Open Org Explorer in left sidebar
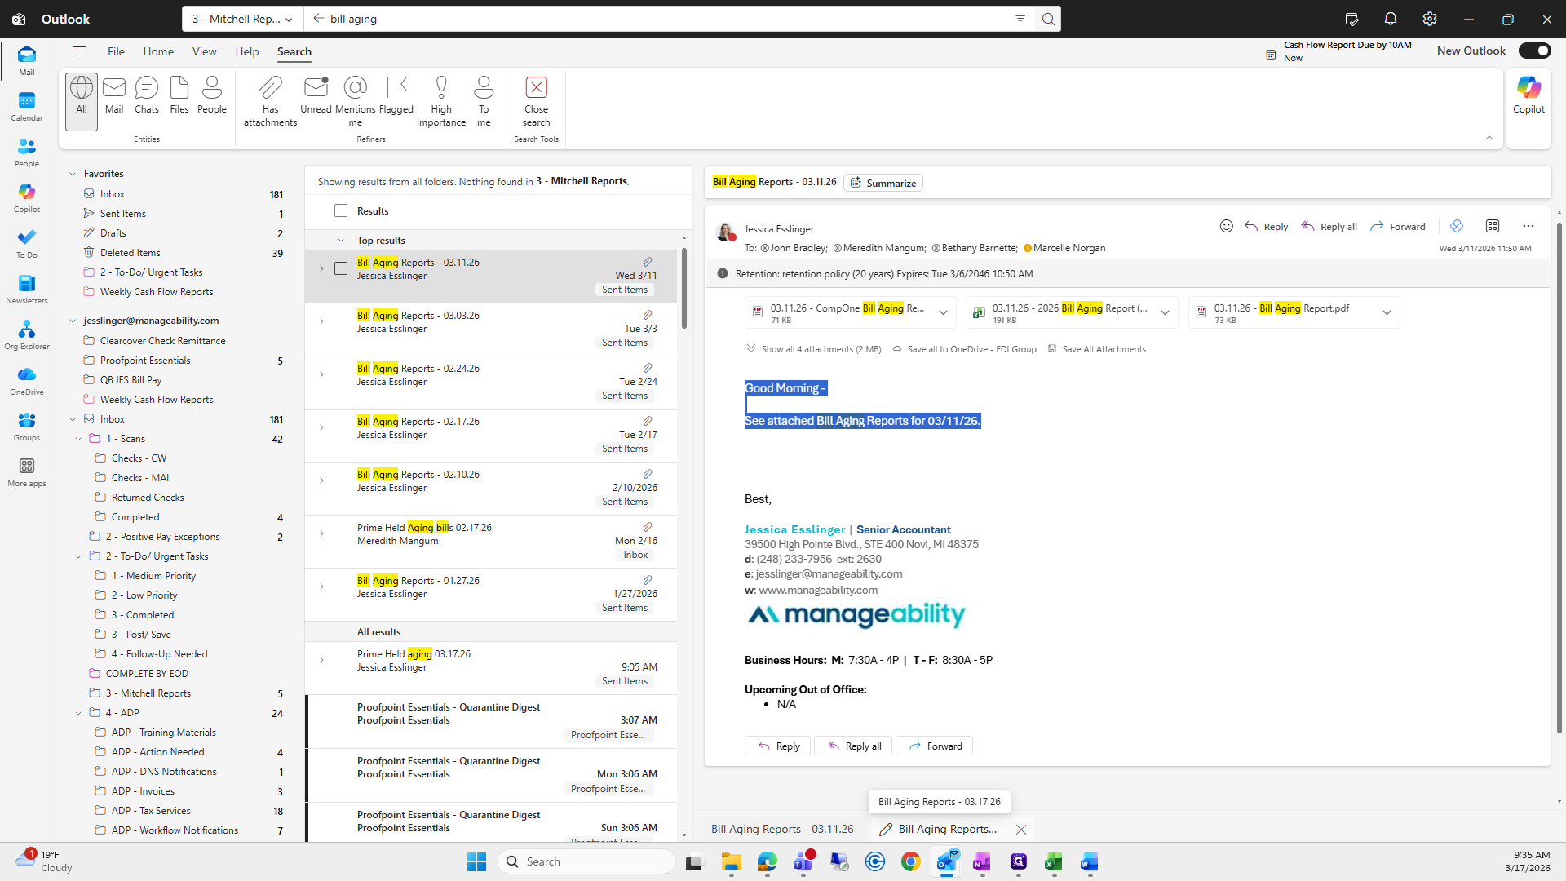The width and height of the screenshot is (1566, 881). tap(27, 335)
